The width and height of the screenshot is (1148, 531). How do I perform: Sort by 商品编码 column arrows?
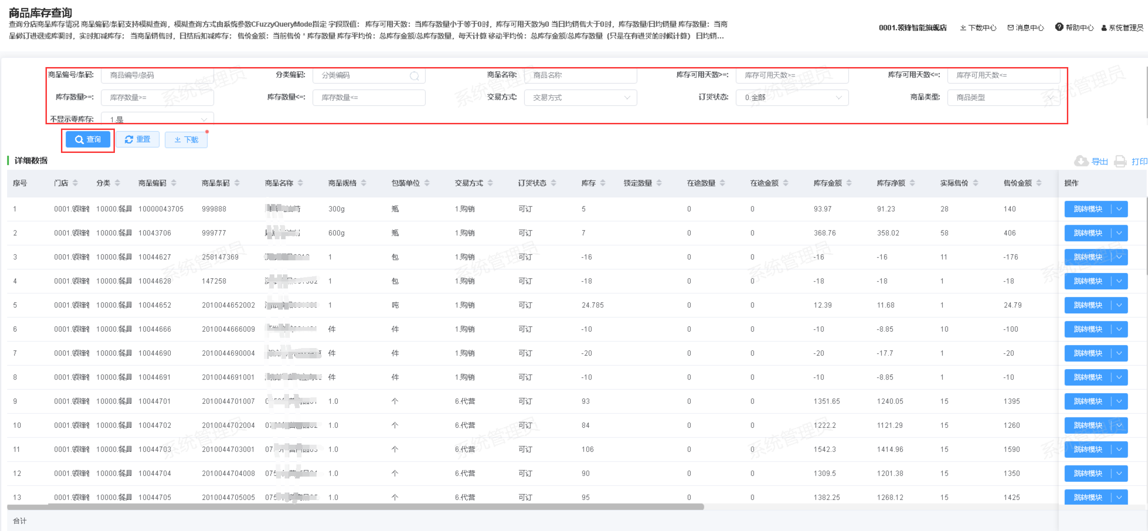174,183
